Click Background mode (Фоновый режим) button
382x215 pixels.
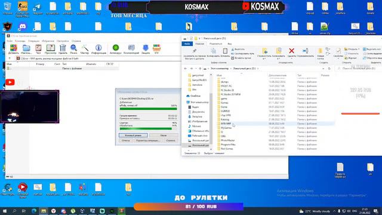pyautogui.click(x=133, y=135)
